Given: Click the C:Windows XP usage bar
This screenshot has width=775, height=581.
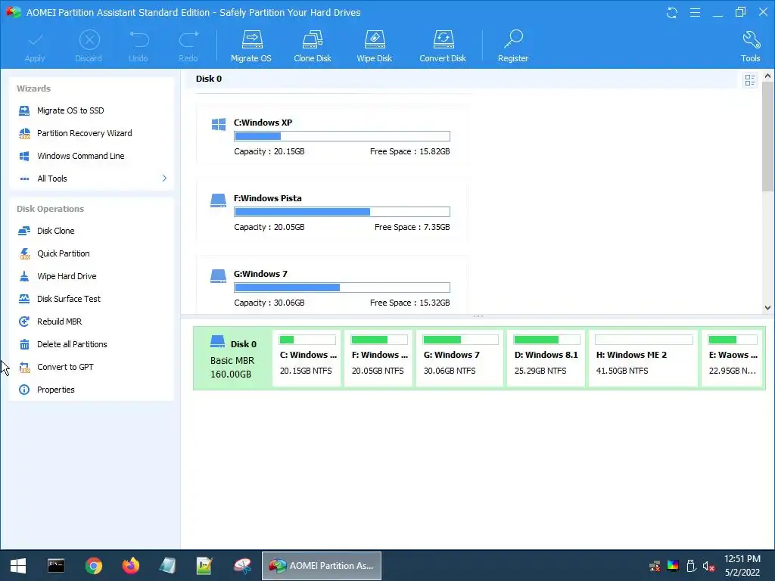Looking at the screenshot, I should click(x=342, y=136).
